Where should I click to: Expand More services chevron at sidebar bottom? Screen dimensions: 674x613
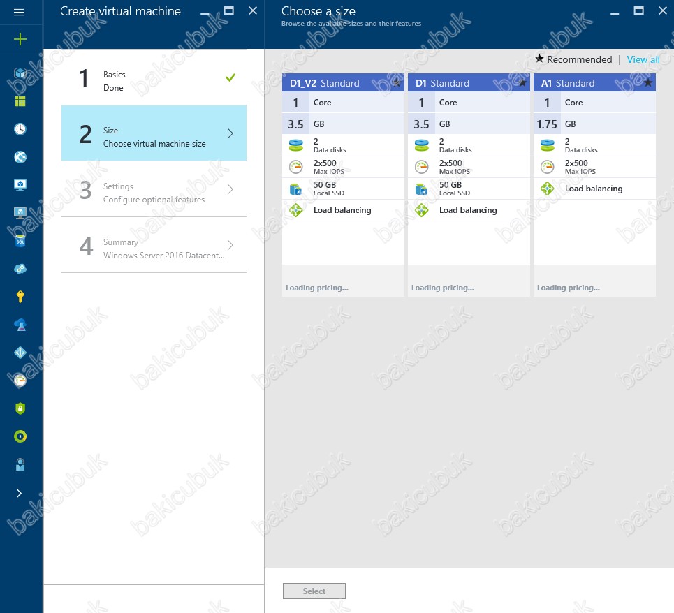click(x=19, y=493)
